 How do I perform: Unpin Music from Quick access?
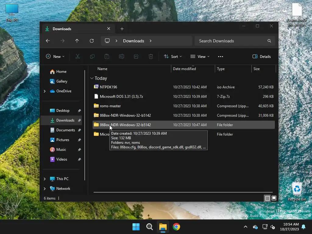click(x=79, y=150)
